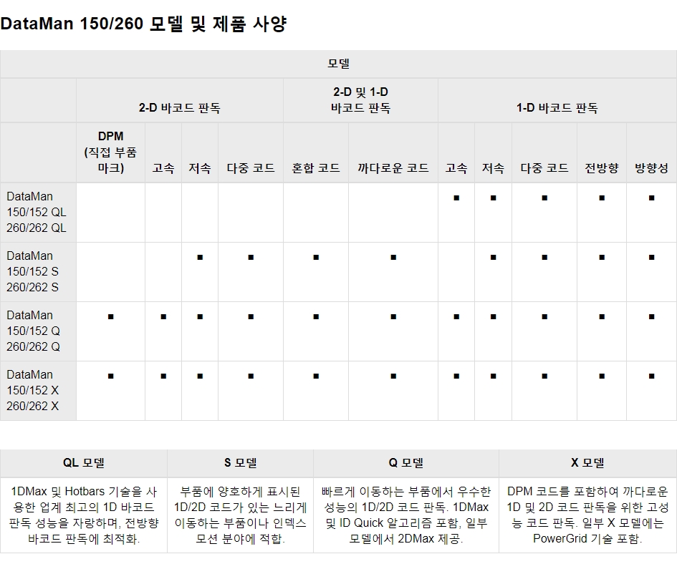
Task: Select the X description mentioning PowerGrid 기술
Action: pos(587,515)
